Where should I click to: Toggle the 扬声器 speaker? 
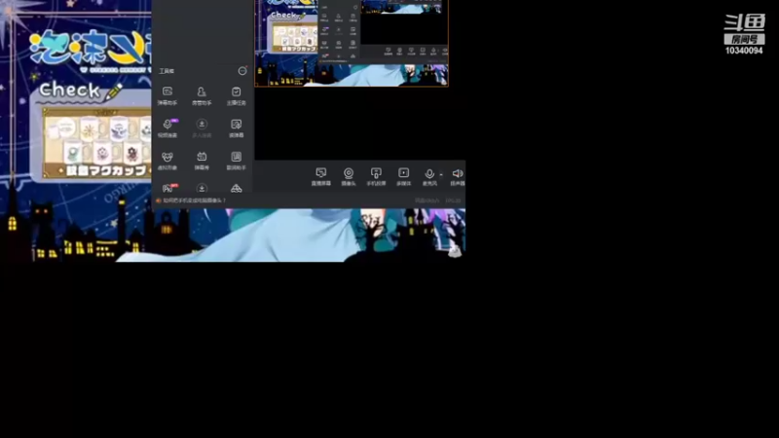(x=458, y=176)
